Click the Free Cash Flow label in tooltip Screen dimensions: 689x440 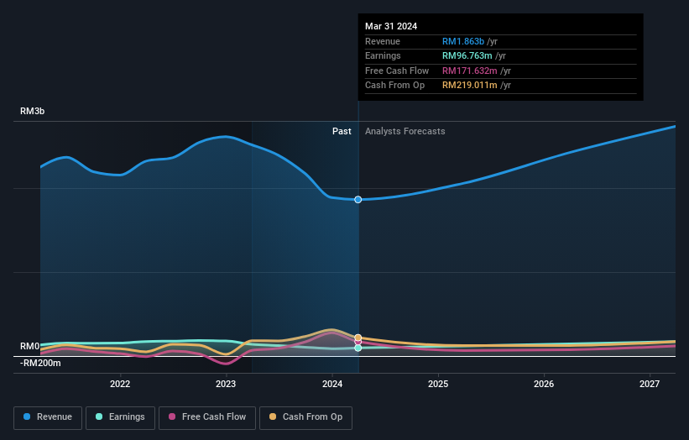coord(397,71)
